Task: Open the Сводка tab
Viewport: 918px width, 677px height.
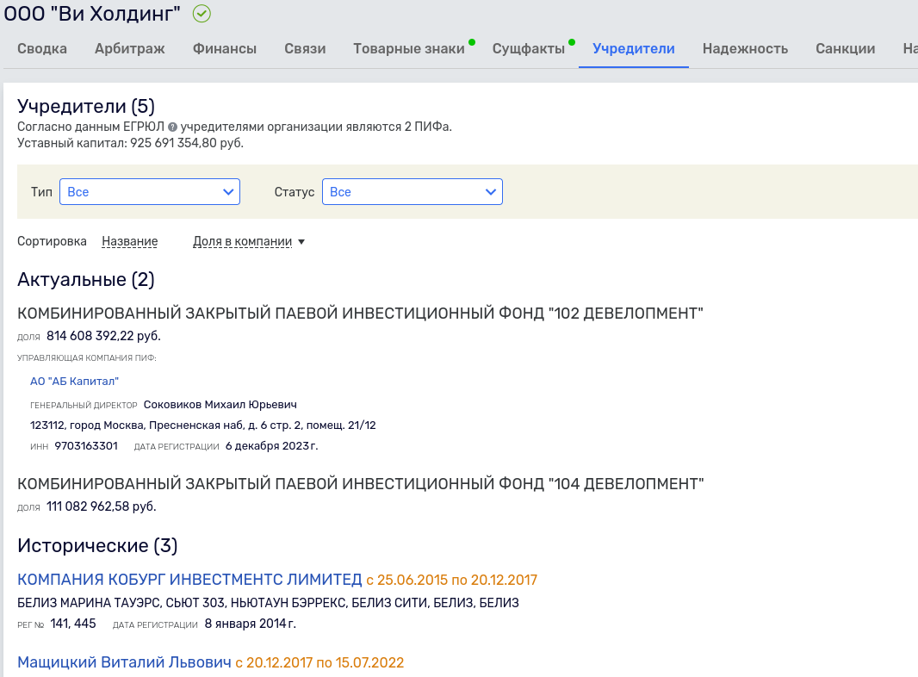Action: point(42,48)
